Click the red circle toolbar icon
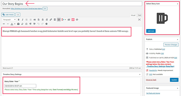The image size is (181, 96). (73, 20)
